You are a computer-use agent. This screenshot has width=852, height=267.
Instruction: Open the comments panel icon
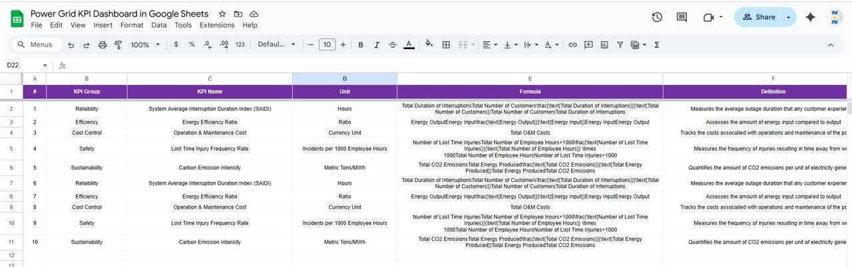point(682,17)
